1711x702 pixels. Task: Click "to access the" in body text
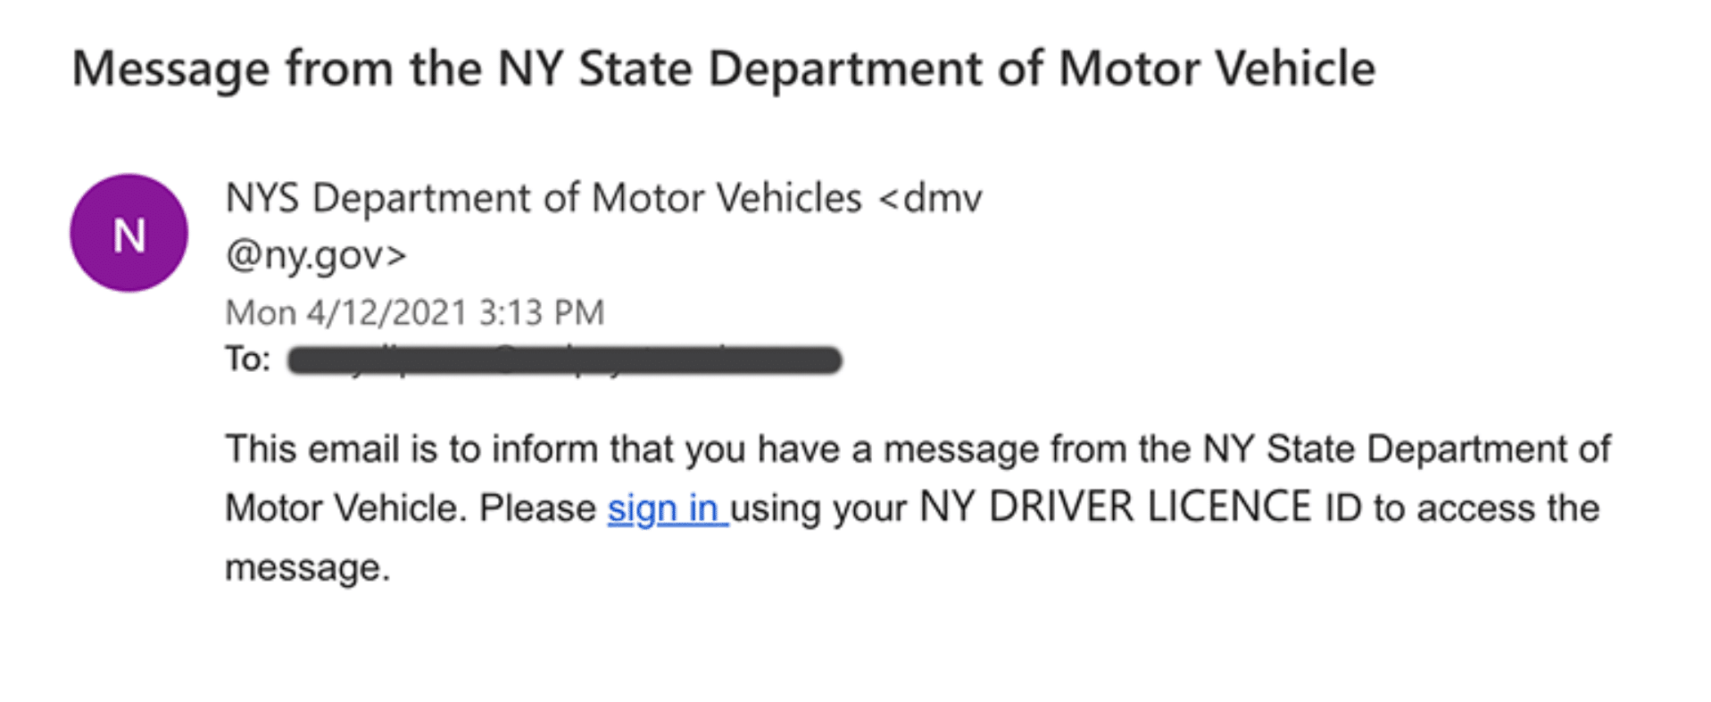coord(1486,508)
